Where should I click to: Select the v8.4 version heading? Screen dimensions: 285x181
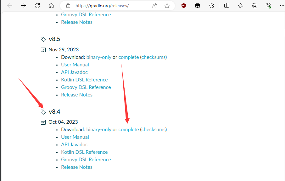point(54,112)
